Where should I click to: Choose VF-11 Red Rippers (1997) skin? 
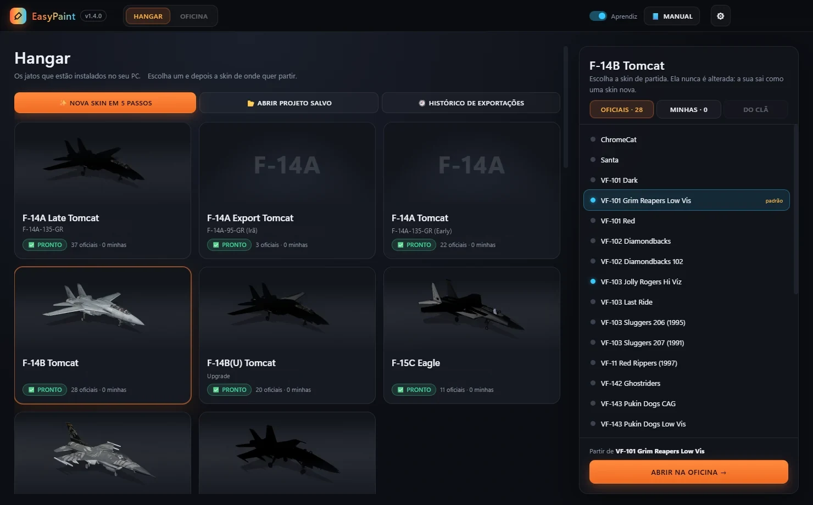[x=687, y=363]
